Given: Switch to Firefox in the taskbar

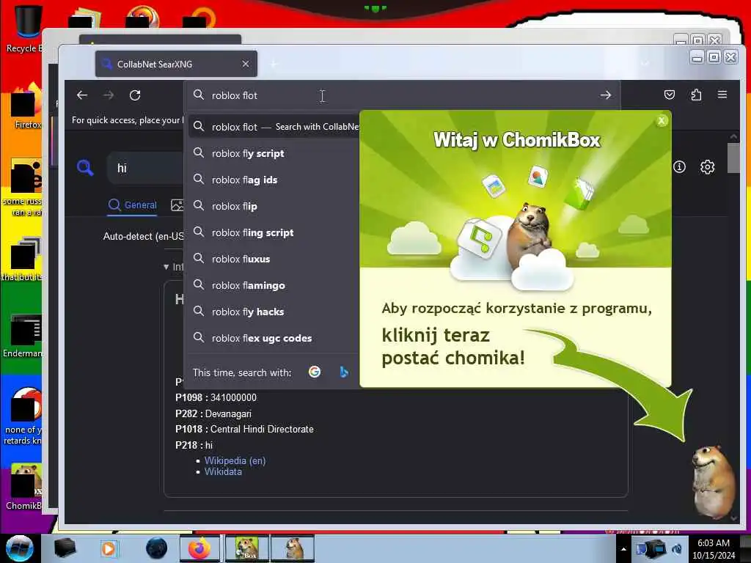Looking at the screenshot, I should point(199,548).
